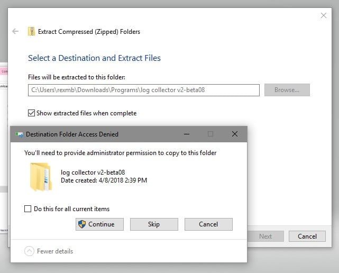Click the zipped folder icon in wizard title
Viewport: 339px width, 273px height.
31,31
